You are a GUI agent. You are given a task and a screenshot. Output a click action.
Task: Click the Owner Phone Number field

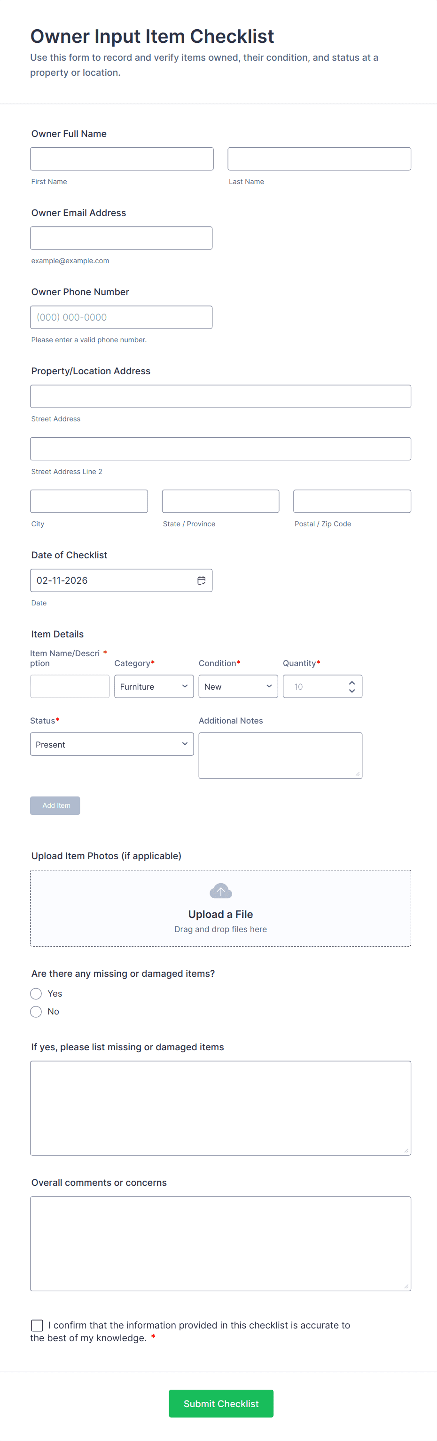[121, 317]
